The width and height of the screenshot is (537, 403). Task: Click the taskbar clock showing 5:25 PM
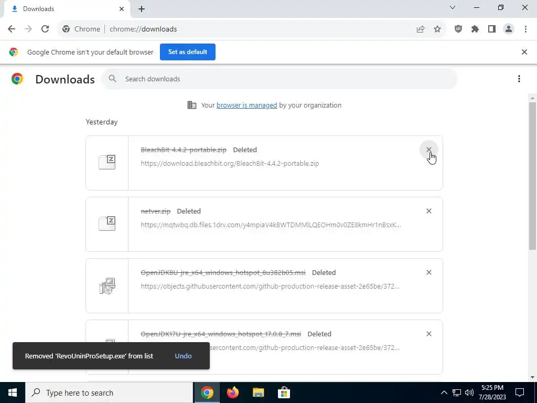(492, 393)
